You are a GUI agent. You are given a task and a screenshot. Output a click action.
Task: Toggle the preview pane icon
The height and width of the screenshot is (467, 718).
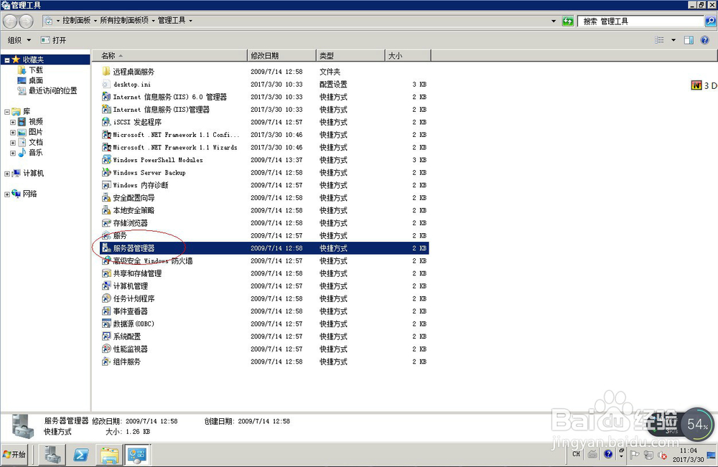coord(689,40)
